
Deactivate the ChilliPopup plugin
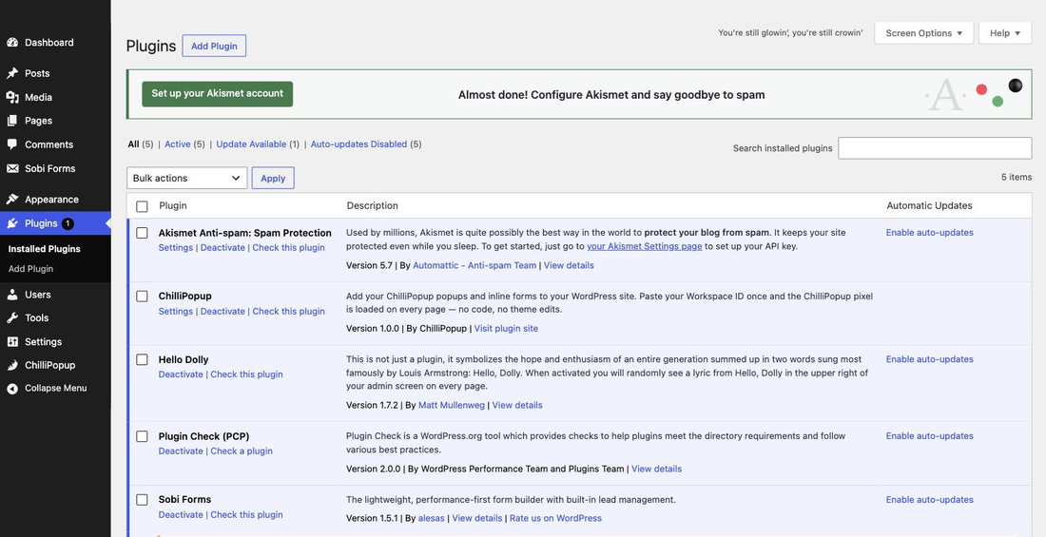(223, 312)
